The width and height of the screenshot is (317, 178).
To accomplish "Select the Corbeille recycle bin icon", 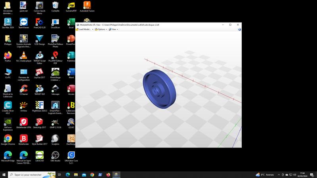I will click(55, 7).
